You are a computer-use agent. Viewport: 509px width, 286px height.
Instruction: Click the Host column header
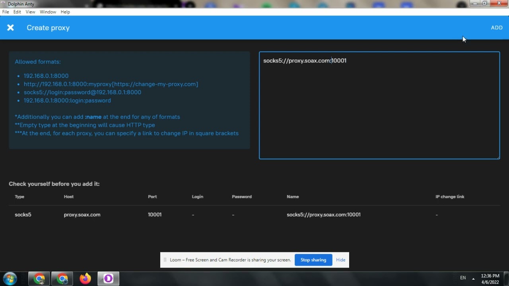click(x=69, y=197)
